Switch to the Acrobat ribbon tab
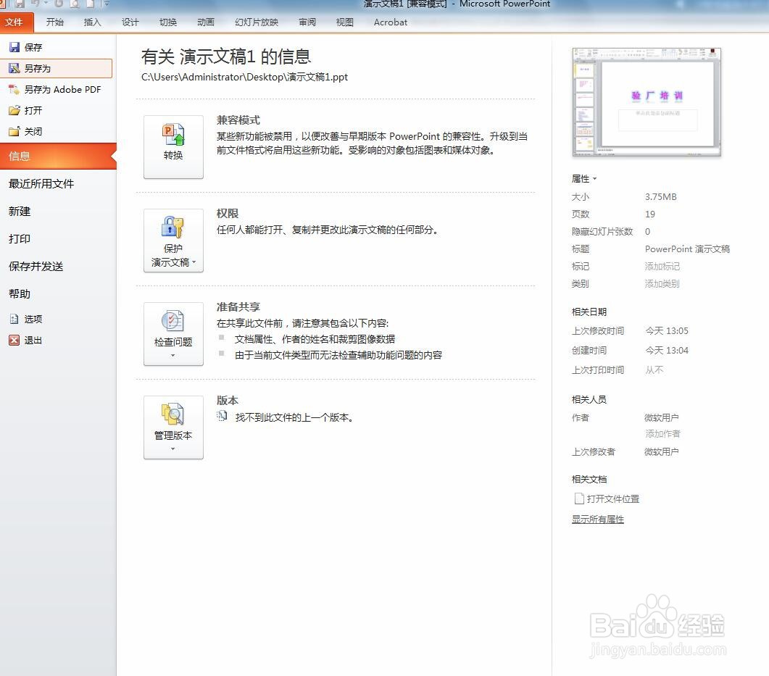 pyautogui.click(x=390, y=22)
